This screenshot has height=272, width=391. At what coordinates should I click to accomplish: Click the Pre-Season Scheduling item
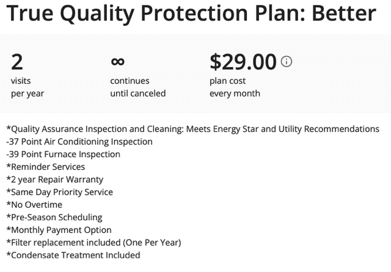54,218
